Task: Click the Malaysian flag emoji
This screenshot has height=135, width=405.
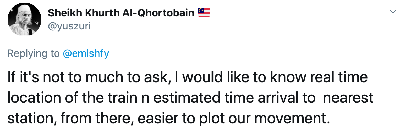Action: pyautogui.click(x=204, y=12)
